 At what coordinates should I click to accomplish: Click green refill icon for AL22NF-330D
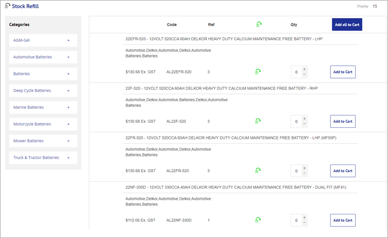[x=258, y=220]
